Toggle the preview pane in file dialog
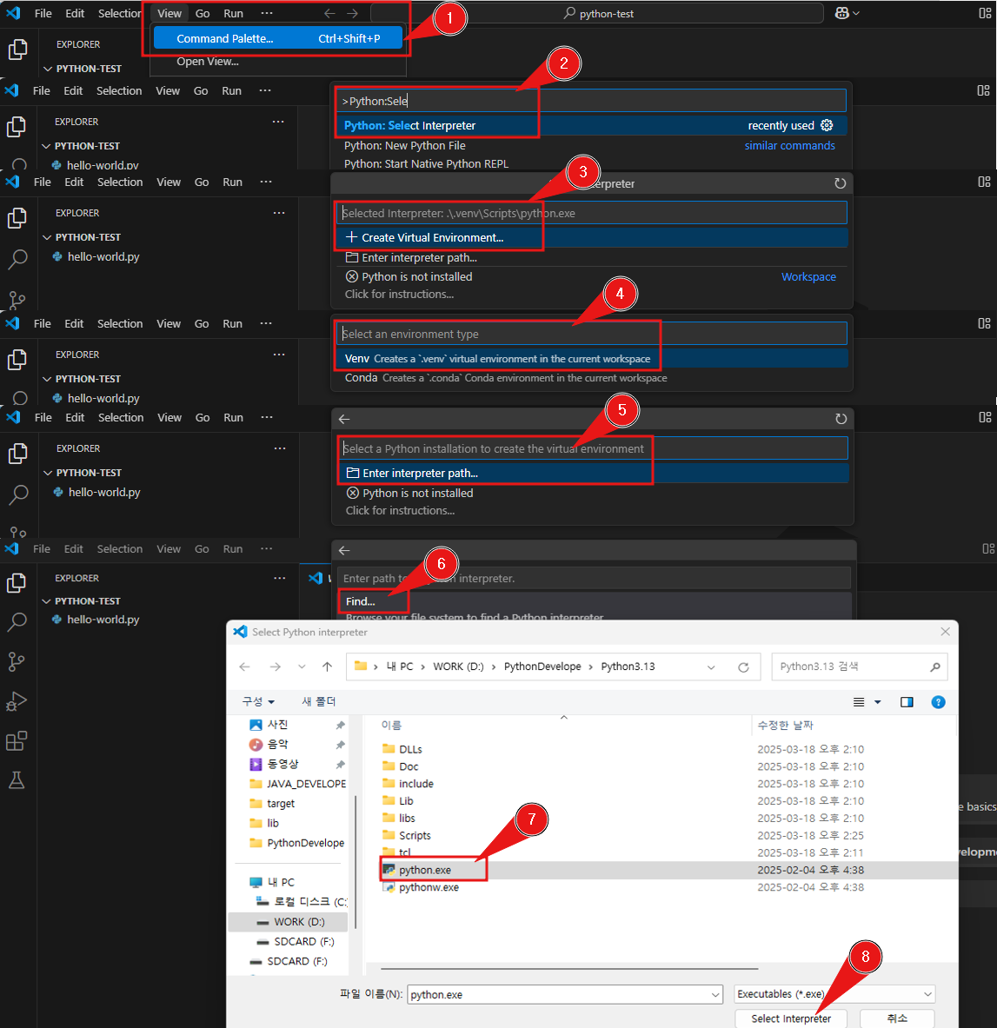Screen dimensions: 997x1028 907,702
